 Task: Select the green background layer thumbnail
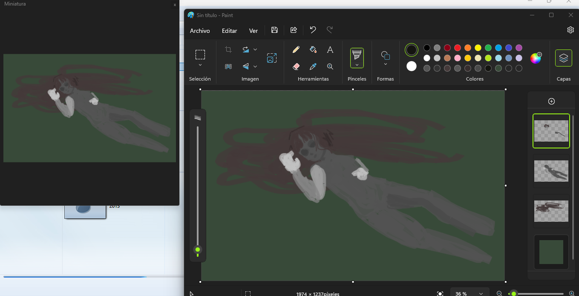point(551,252)
